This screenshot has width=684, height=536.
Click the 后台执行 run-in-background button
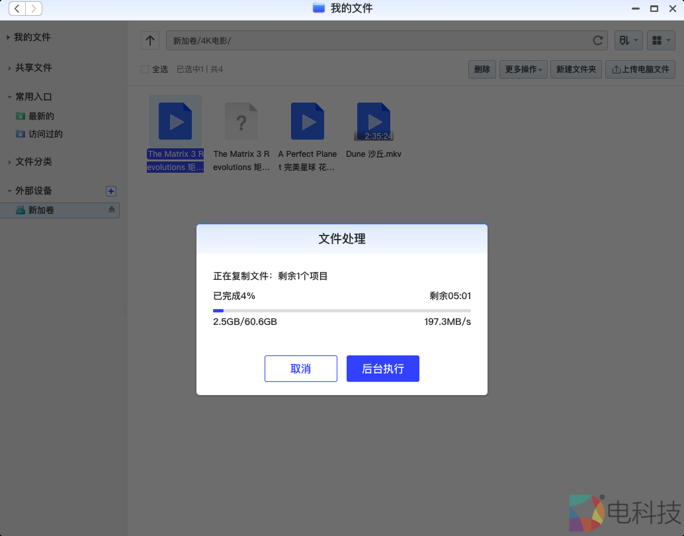[382, 369]
